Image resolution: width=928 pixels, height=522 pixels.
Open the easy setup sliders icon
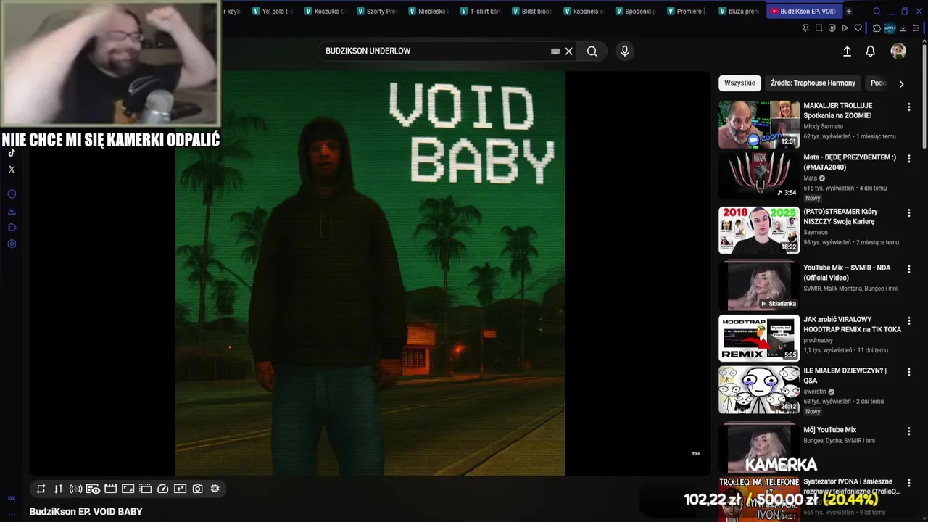916,28
